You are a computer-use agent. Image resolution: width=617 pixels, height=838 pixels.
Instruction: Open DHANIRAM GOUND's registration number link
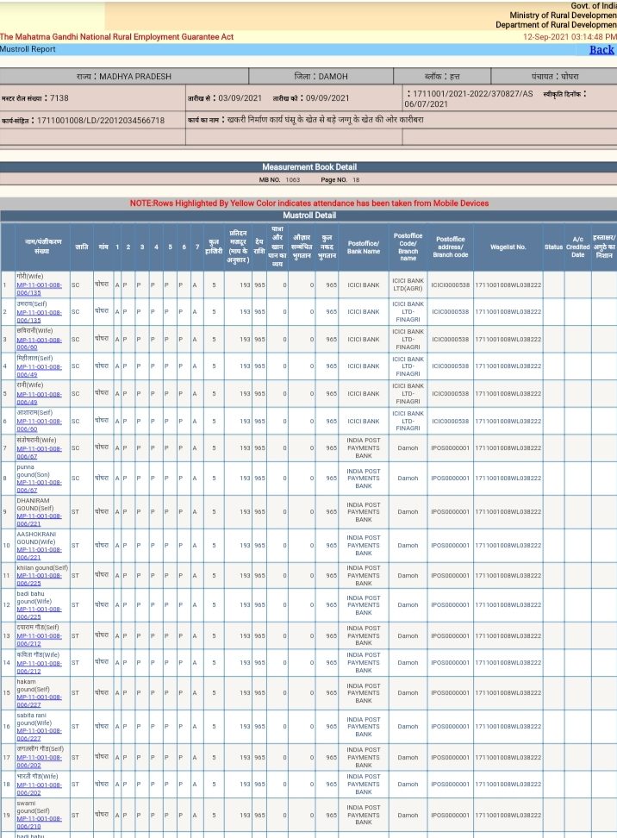[x=39, y=520]
